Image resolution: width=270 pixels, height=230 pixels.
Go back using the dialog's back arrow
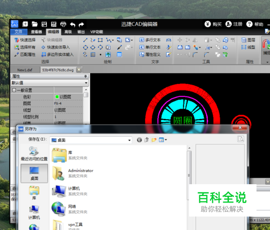click(x=139, y=140)
